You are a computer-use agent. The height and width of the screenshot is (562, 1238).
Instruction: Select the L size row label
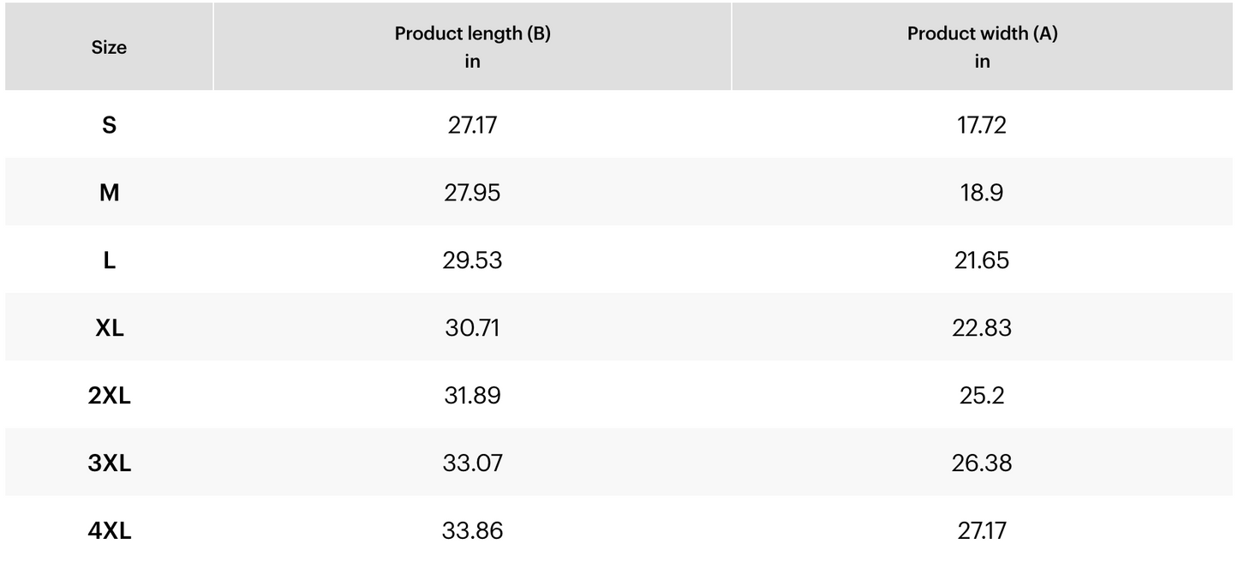tap(109, 260)
